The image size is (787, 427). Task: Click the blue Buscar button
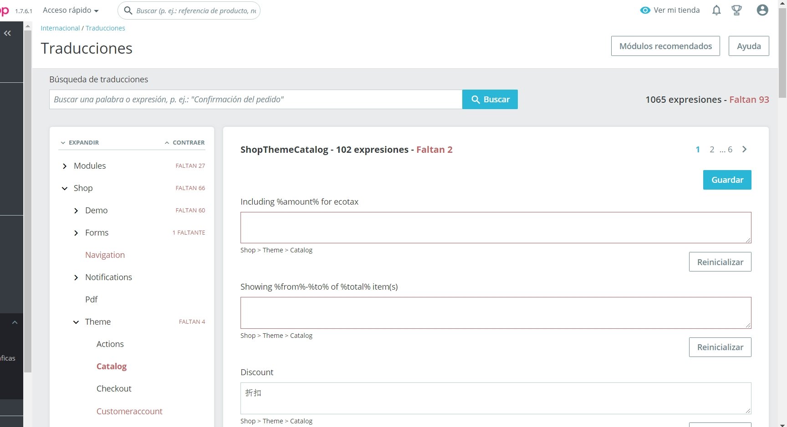point(490,99)
